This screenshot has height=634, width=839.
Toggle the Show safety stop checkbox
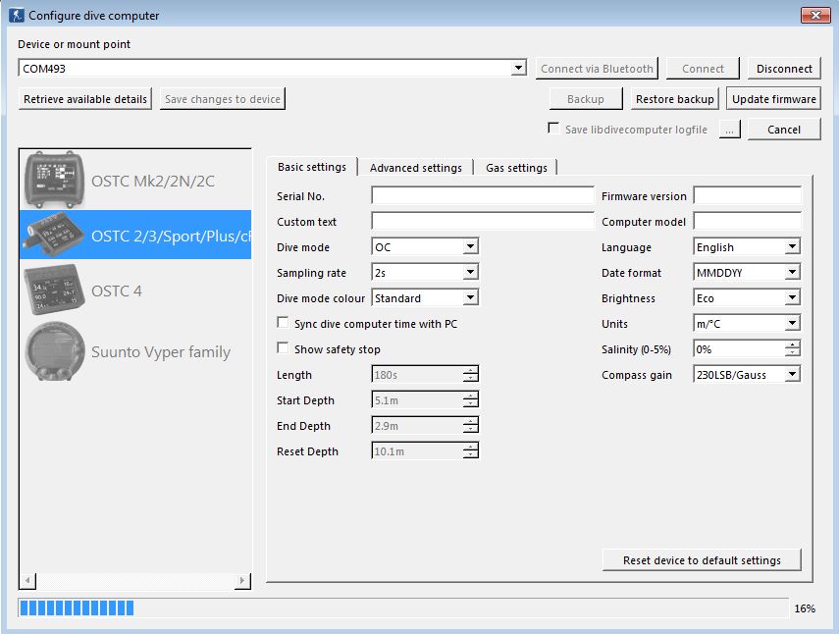[x=284, y=348]
